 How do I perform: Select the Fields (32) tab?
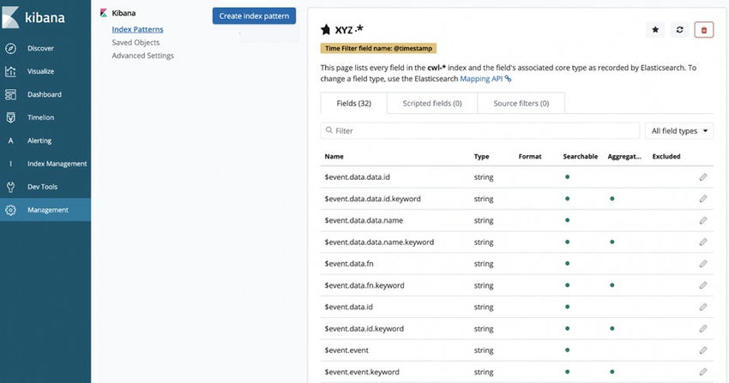point(353,104)
